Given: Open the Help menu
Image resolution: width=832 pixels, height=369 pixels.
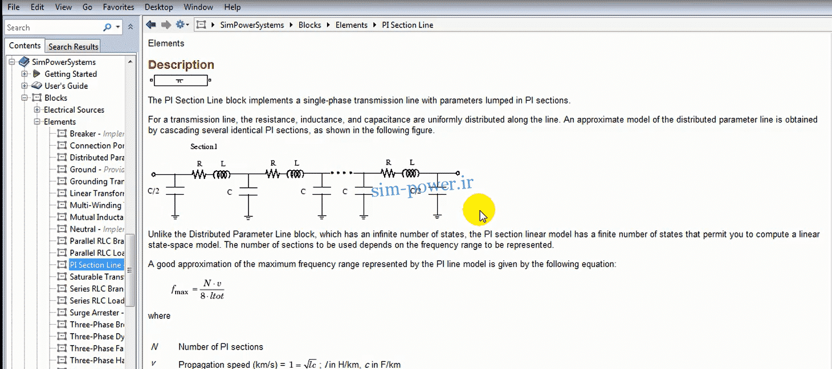Looking at the screenshot, I should coord(233,7).
